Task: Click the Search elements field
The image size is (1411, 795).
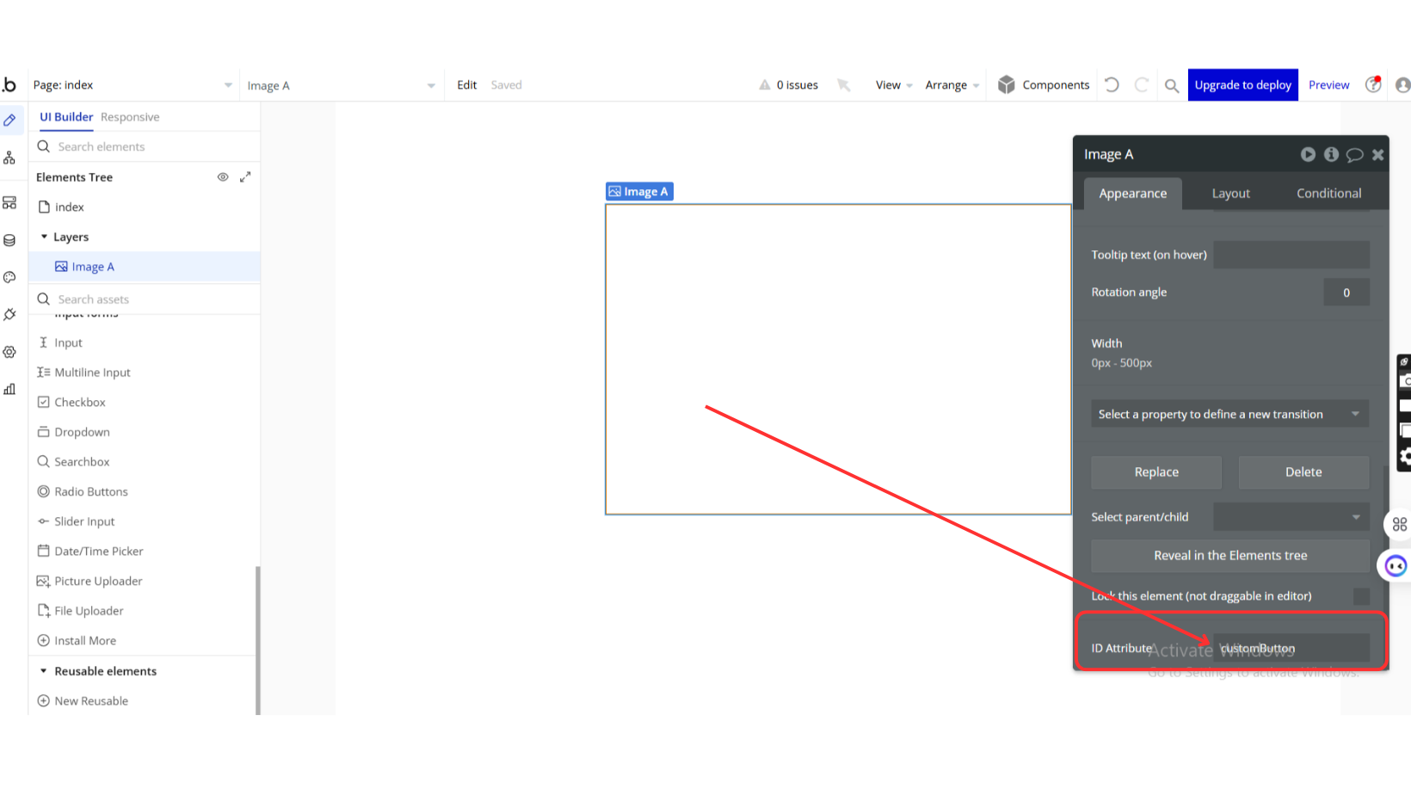Action: [145, 147]
